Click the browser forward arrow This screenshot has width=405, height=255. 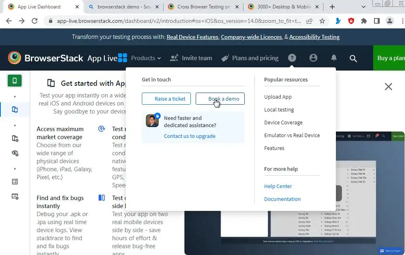pos(22,21)
